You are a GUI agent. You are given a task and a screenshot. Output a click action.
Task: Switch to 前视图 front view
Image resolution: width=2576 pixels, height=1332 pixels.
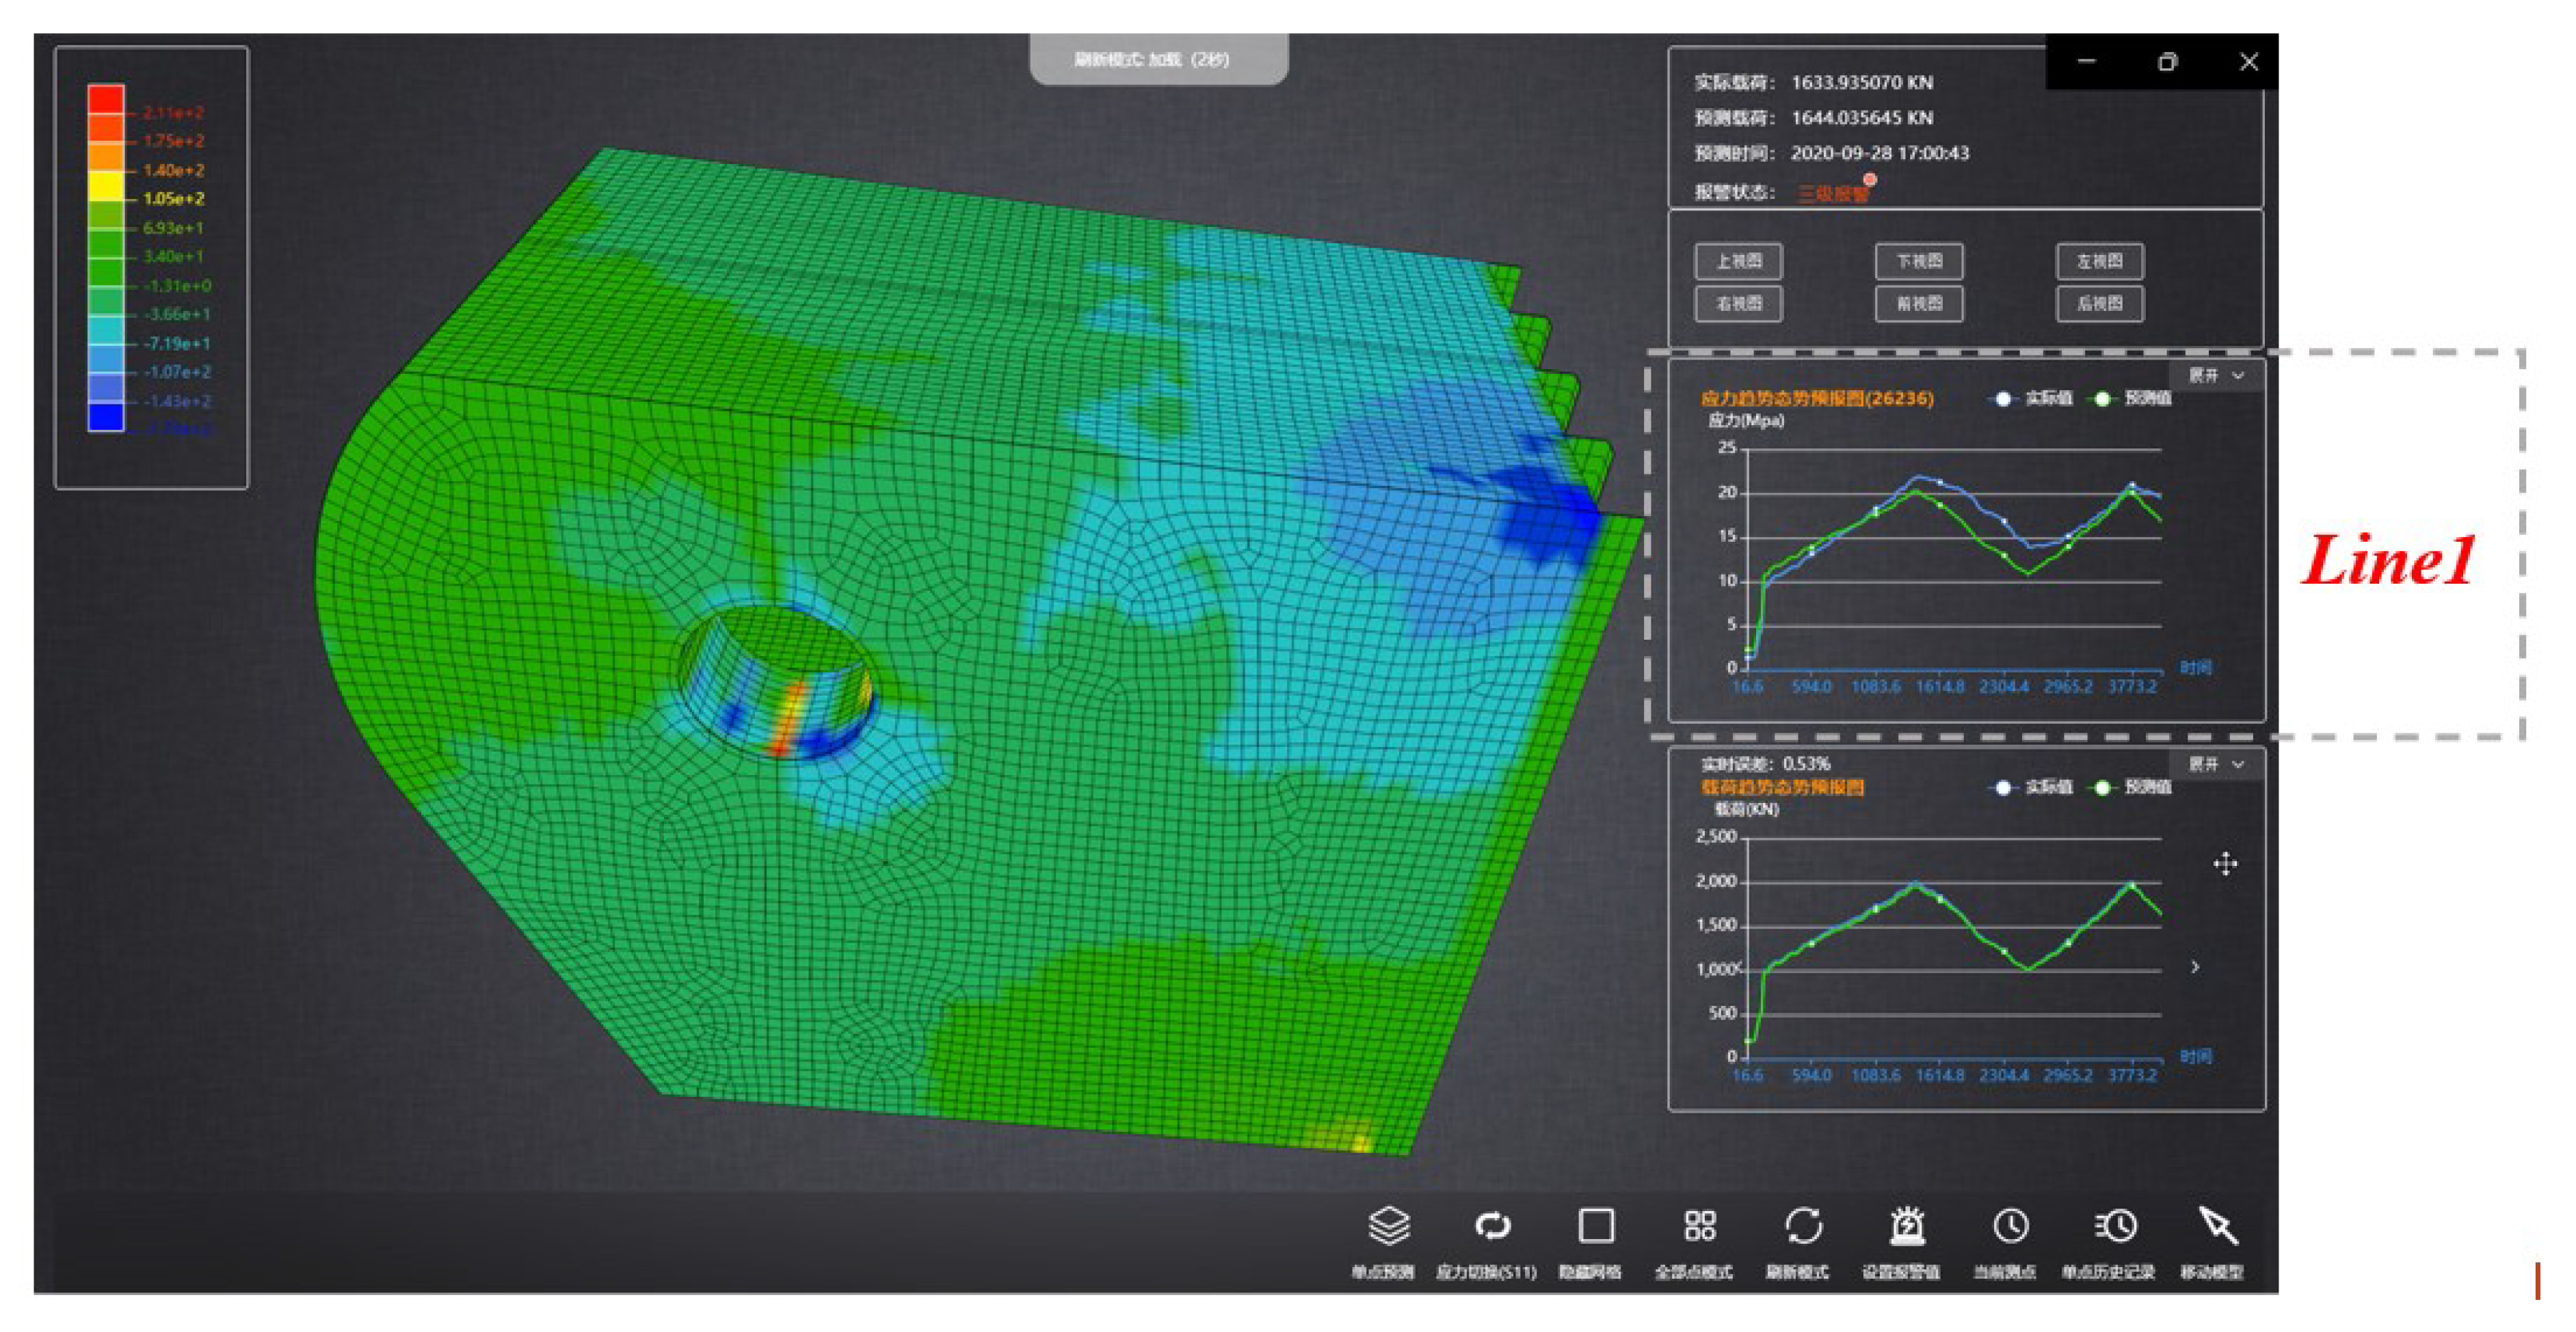[1918, 303]
